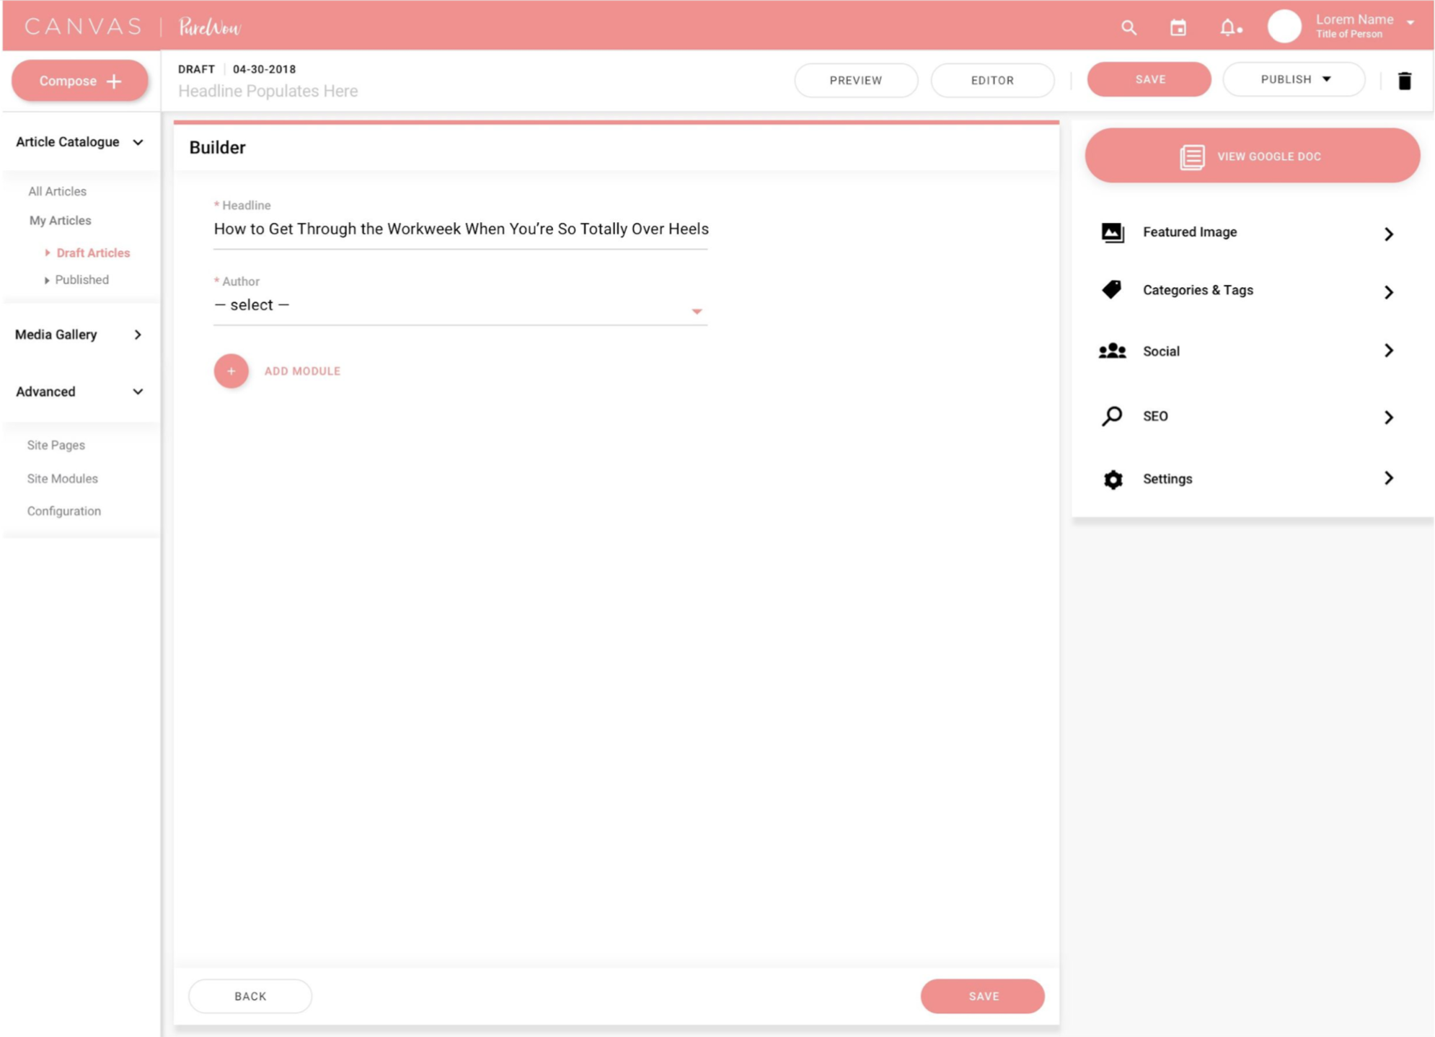Click the notifications bell icon
1435x1037 pixels.
click(1227, 28)
